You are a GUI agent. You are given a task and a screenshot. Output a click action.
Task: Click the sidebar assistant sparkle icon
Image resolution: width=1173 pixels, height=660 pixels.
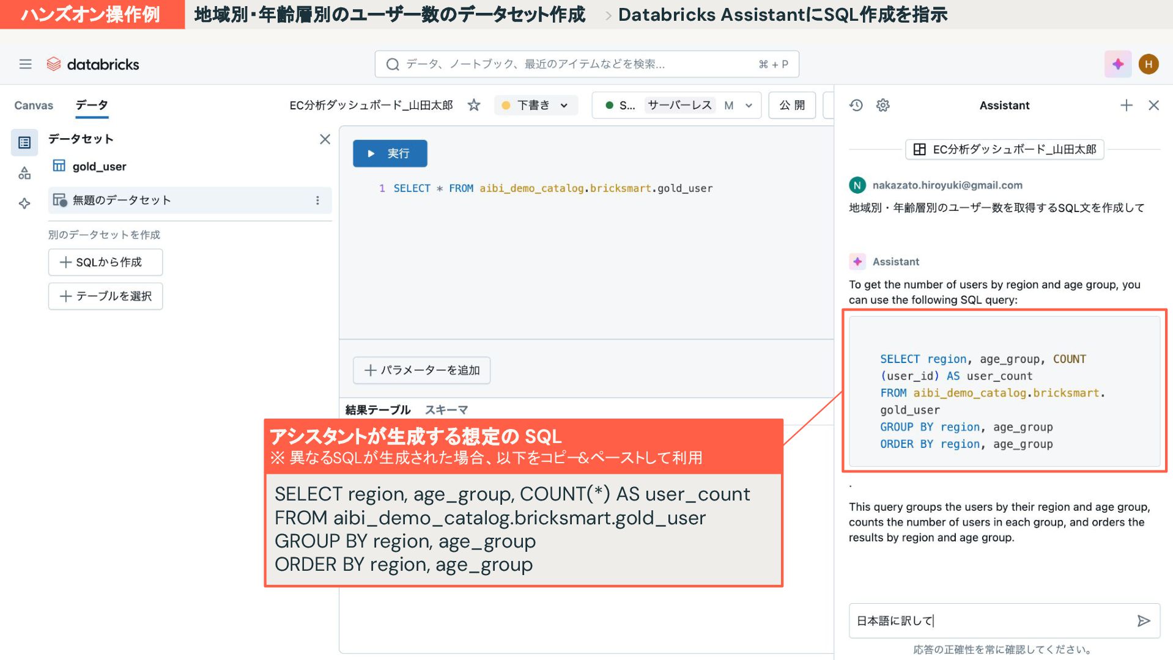24,204
